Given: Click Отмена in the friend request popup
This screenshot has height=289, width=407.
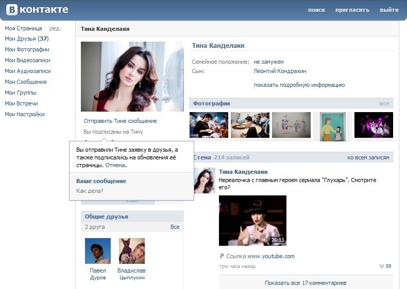Looking at the screenshot, I should (x=115, y=166).
